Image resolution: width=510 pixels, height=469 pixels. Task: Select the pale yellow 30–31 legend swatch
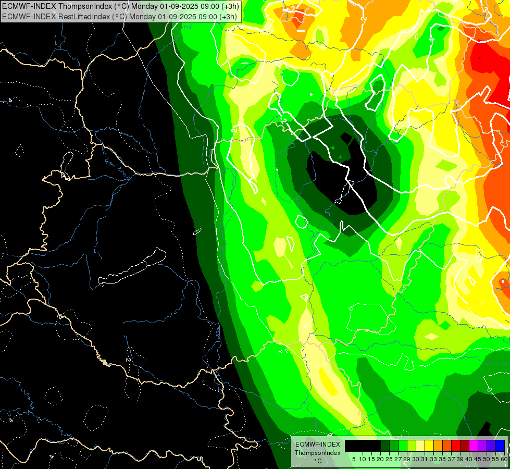(x=420, y=446)
